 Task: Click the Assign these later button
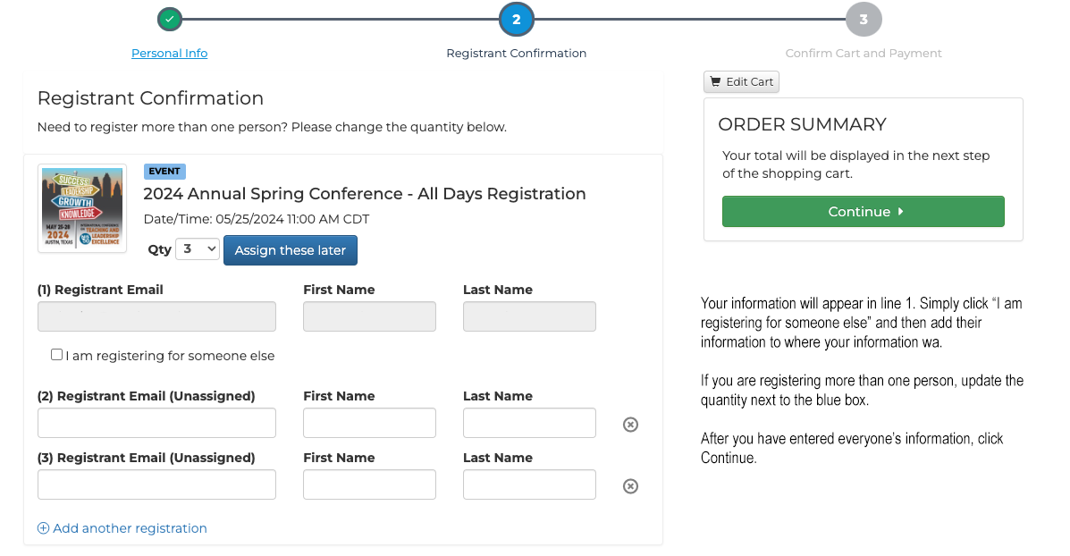290,250
